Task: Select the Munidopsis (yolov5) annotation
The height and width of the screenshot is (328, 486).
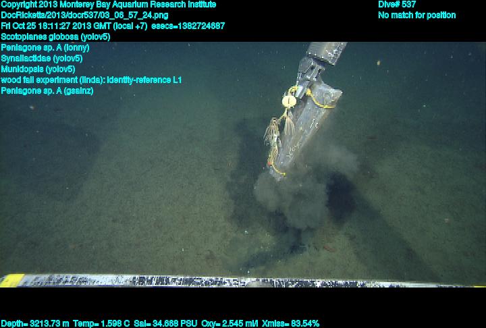Action: point(38,69)
